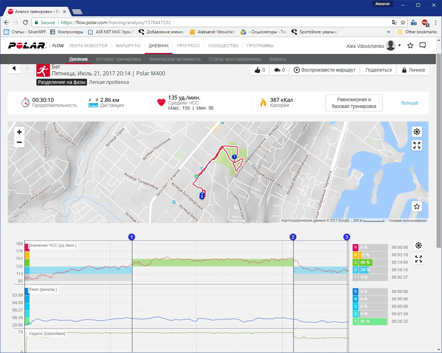Zoom in on the route map
Viewport: 442px width, 353px height.
[19, 132]
